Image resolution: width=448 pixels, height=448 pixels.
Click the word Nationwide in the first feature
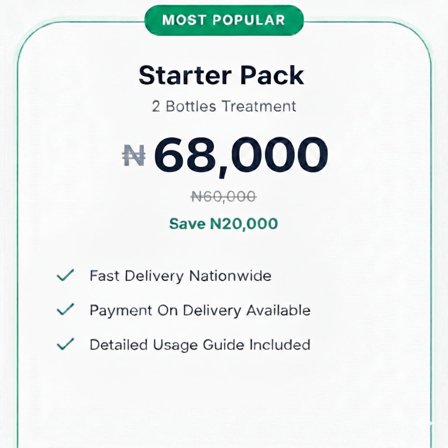click(230, 276)
